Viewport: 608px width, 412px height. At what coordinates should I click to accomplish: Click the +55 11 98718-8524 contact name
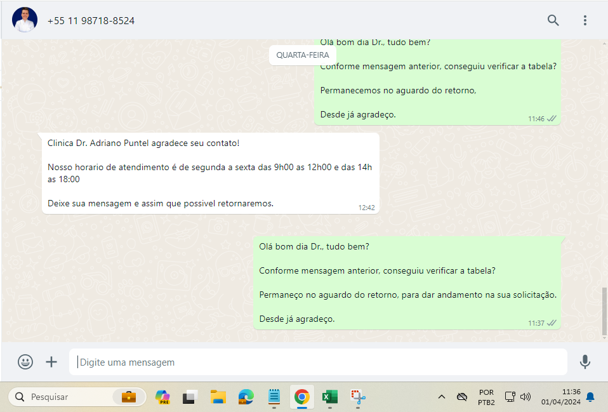[91, 20]
